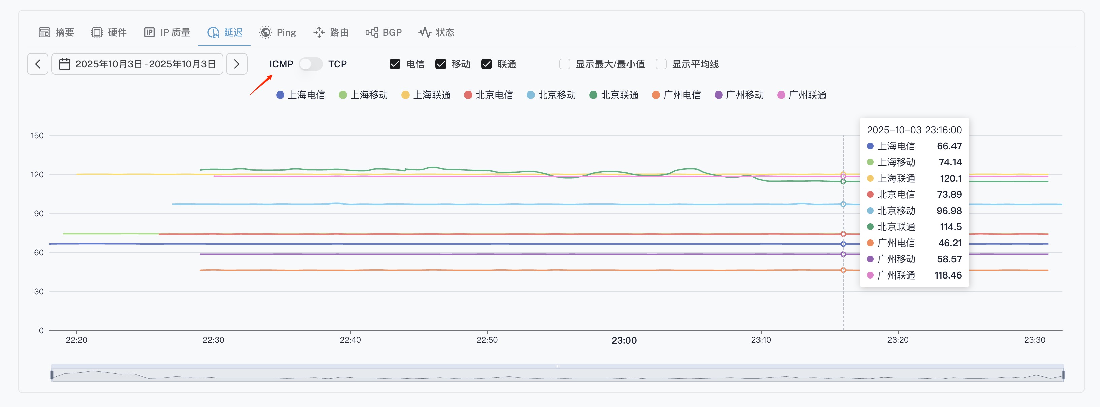This screenshot has height=407, width=1100.
Task: Toggle the ICMP/TCP protocol switch
Action: [311, 64]
